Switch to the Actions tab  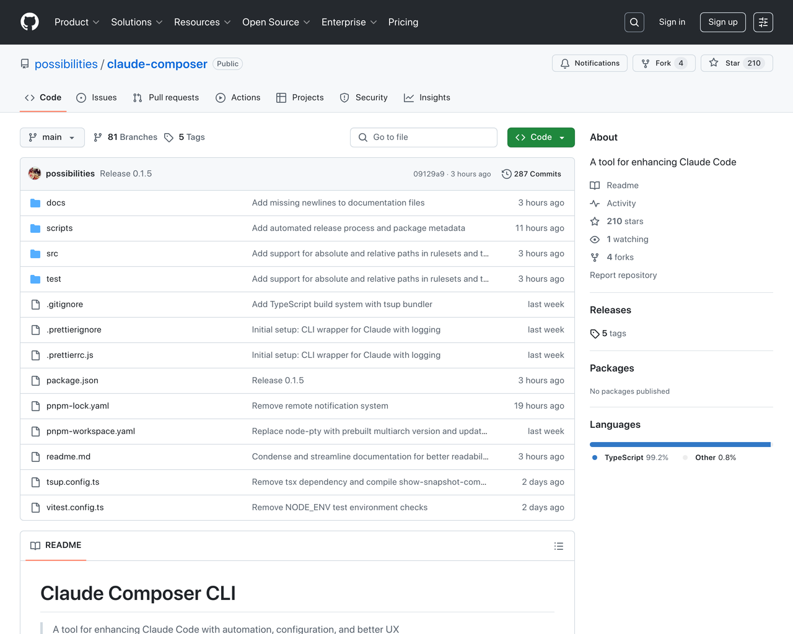click(238, 98)
